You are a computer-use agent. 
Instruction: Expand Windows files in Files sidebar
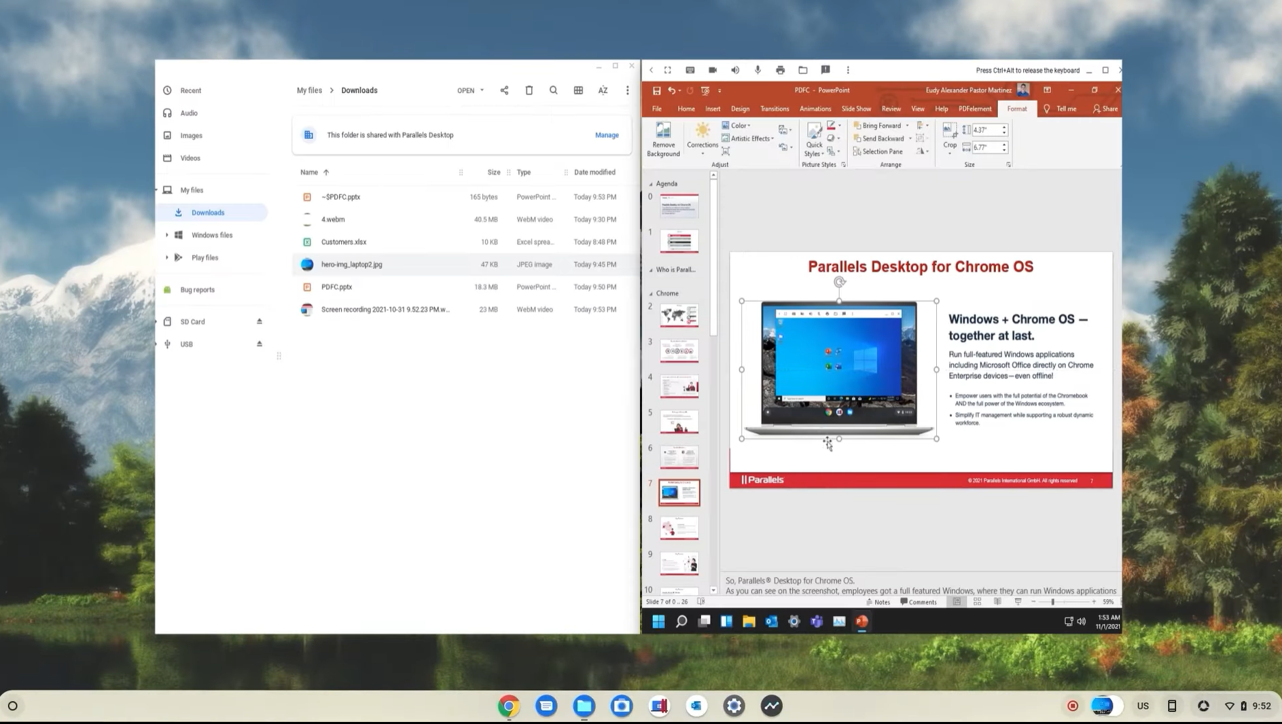pyautogui.click(x=167, y=235)
